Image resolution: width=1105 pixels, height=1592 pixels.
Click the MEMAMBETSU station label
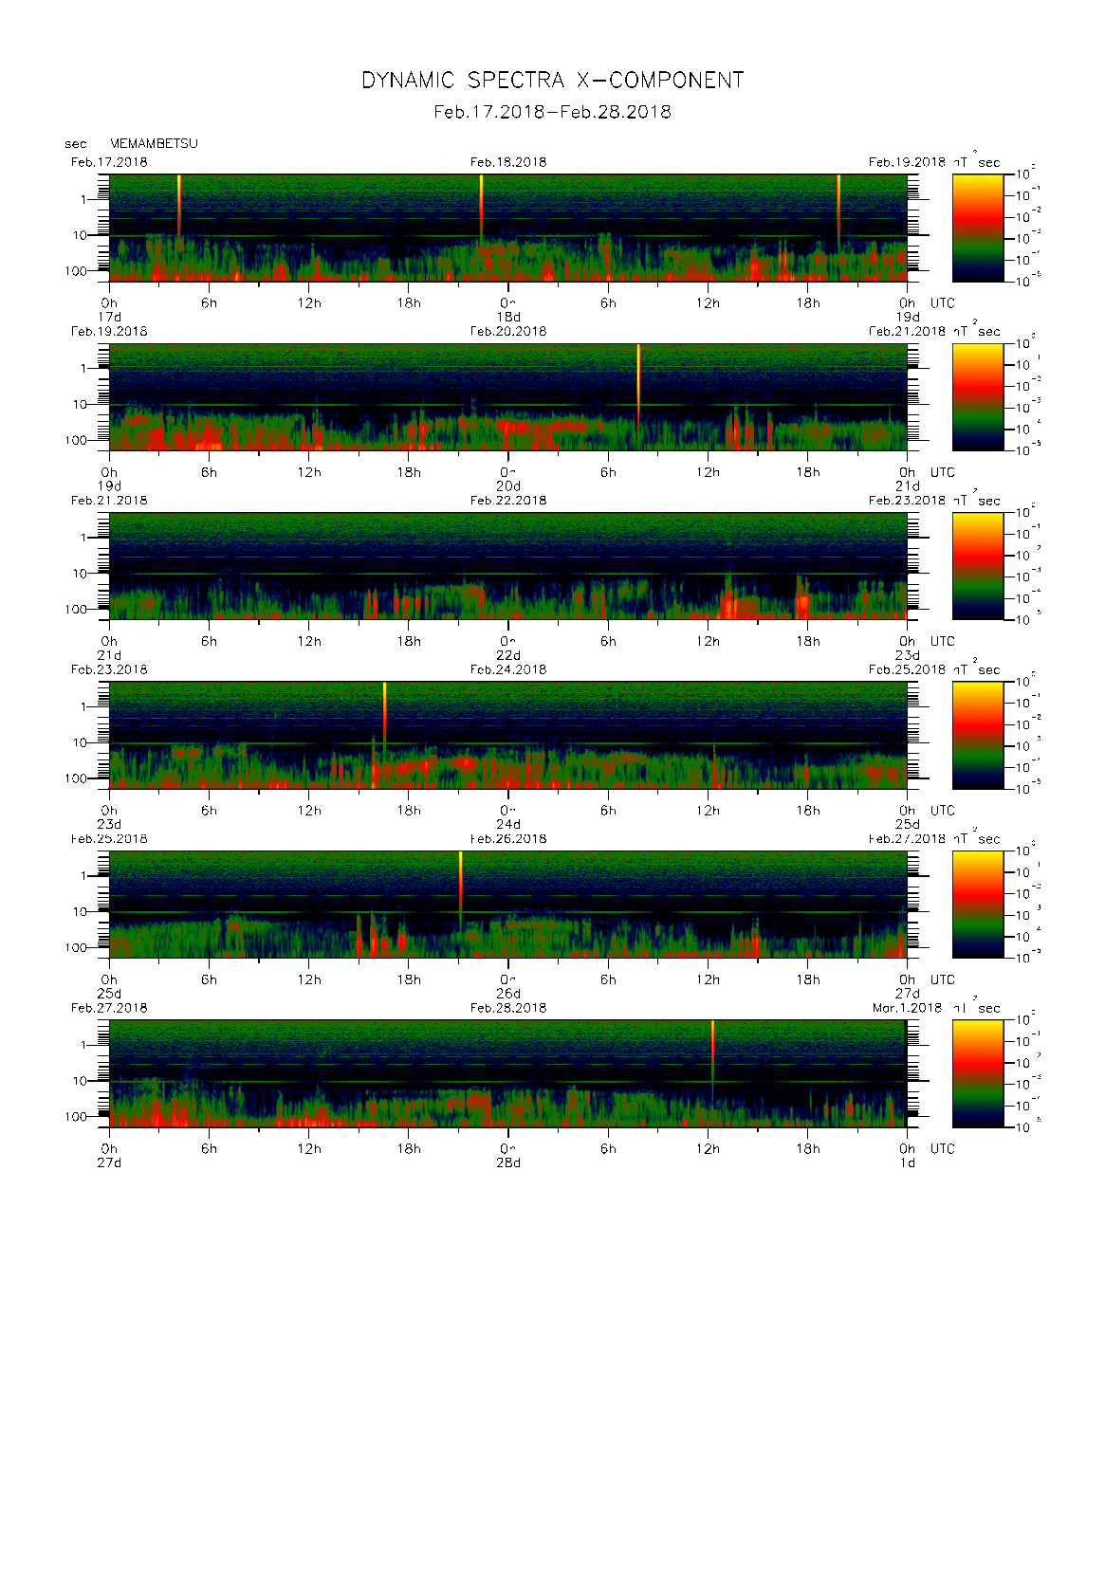(154, 144)
